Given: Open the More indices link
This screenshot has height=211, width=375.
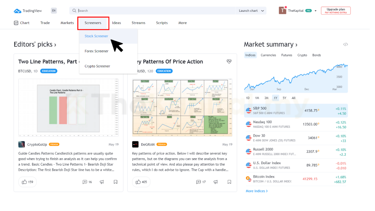Looking at the screenshot, I should tap(256, 191).
